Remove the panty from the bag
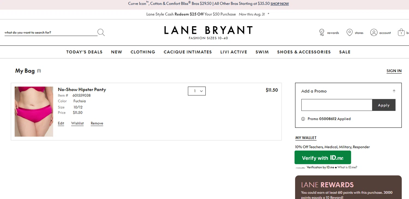The image size is (409, 199). click(x=97, y=123)
